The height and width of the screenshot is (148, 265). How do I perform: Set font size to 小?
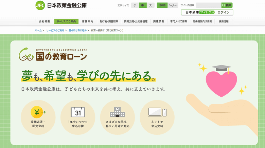tap(135, 5)
